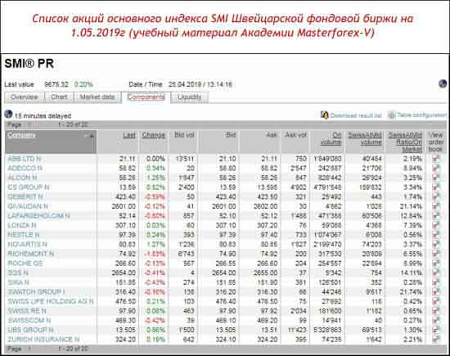Select the 9675.32 last value figure

pos(56,84)
